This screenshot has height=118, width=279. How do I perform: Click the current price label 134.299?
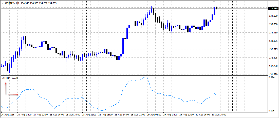tap(273, 9)
